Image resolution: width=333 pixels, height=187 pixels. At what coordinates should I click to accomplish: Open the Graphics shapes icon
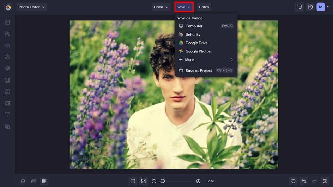[x=7, y=92]
